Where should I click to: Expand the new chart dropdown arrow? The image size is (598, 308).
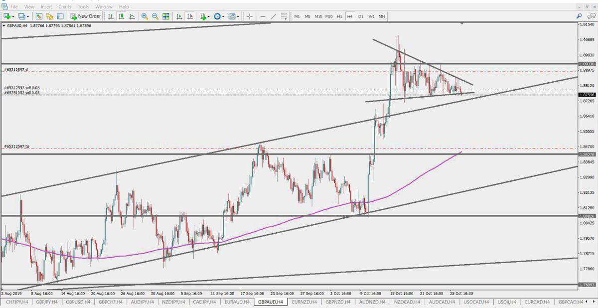tap(13, 16)
